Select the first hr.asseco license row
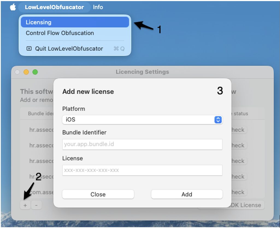The image size is (280, 228). [x=41, y=130]
